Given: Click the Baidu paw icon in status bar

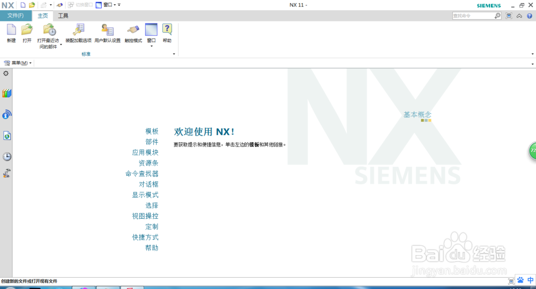Looking at the screenshot, I should [520, 280].
